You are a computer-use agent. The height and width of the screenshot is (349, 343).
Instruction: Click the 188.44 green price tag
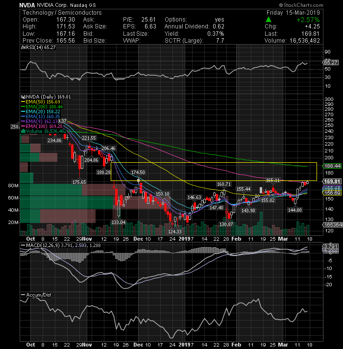[332, 166]
